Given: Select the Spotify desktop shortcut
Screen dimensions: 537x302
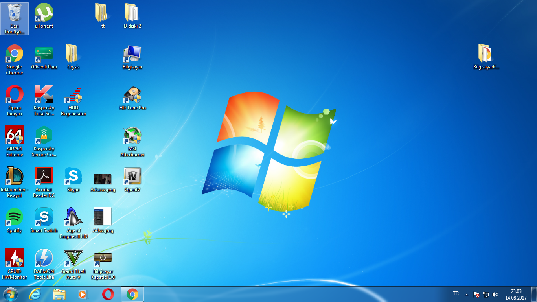Looking at the screenshot, I should point(15,220).
